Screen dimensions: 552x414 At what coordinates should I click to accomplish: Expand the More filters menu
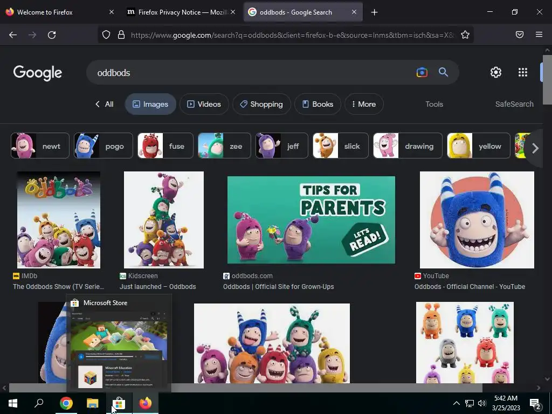[364, 104]
